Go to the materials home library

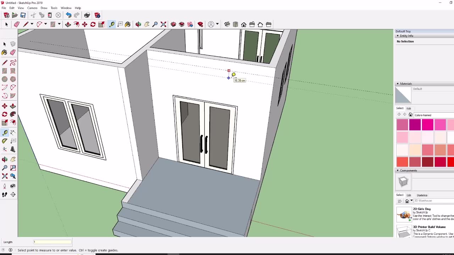(x=410, y=115)
